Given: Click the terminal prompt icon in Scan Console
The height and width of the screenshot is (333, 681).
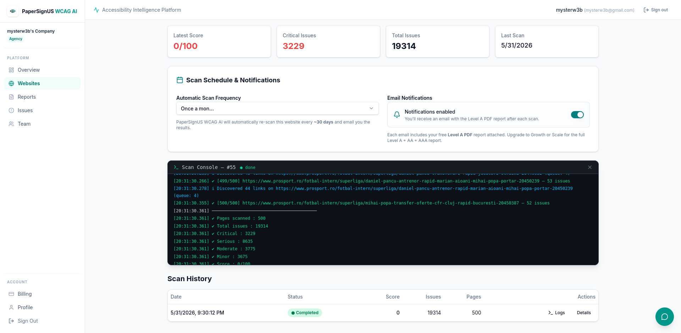Looking at the screenshot, I should pos(176,167).
